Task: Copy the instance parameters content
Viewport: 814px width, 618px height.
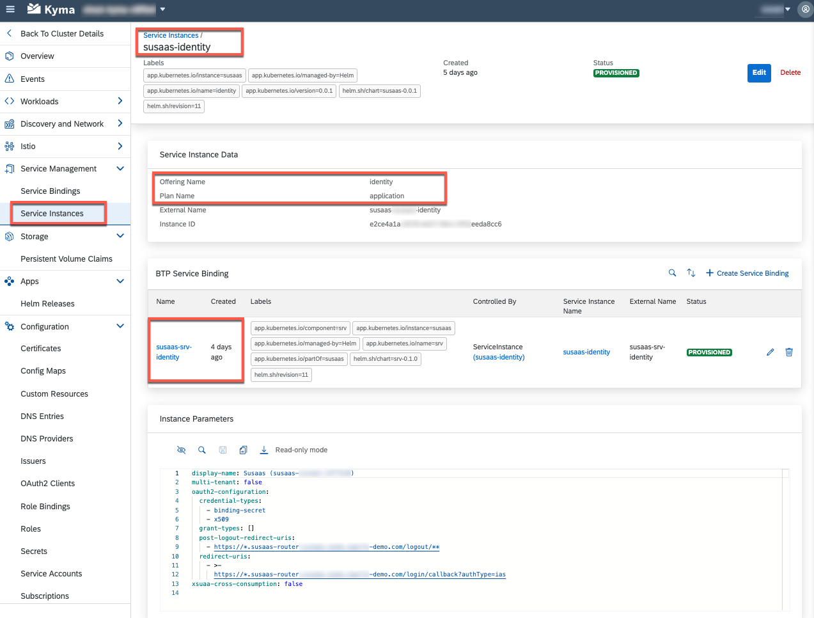Action: (x=243, y=450)
